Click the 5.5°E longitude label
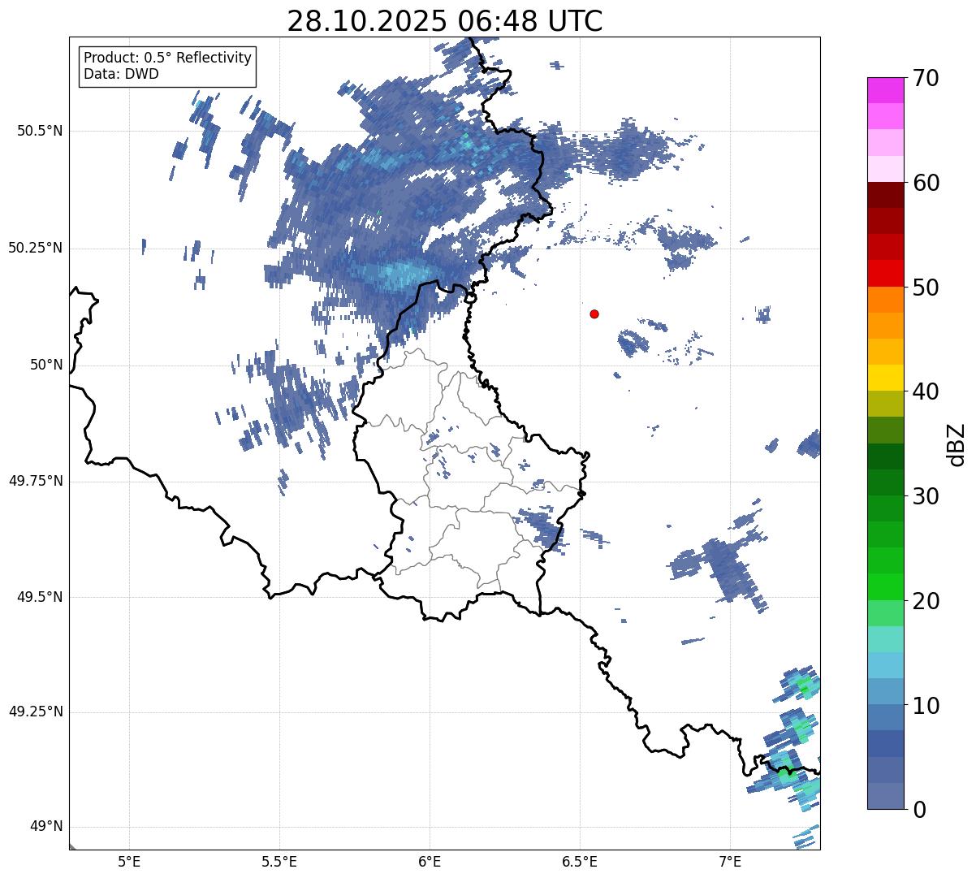The image size is (976, 878). (279, 862)
